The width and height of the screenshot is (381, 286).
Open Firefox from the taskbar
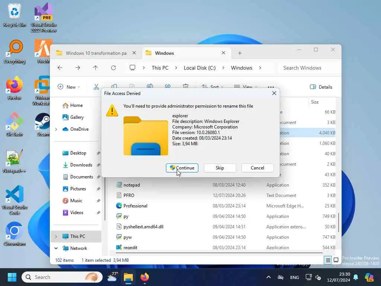coord(145,277)
